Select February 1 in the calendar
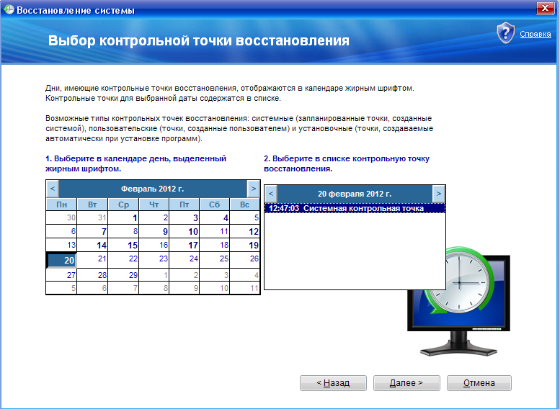Viewport: 560px width, 409px height. tap(123, 217)
